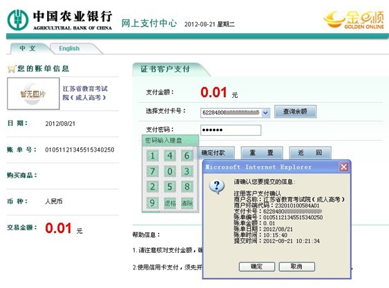Click the shopping cart icon beside 您的账单信息
389x288 pixels.
(12, 69)
